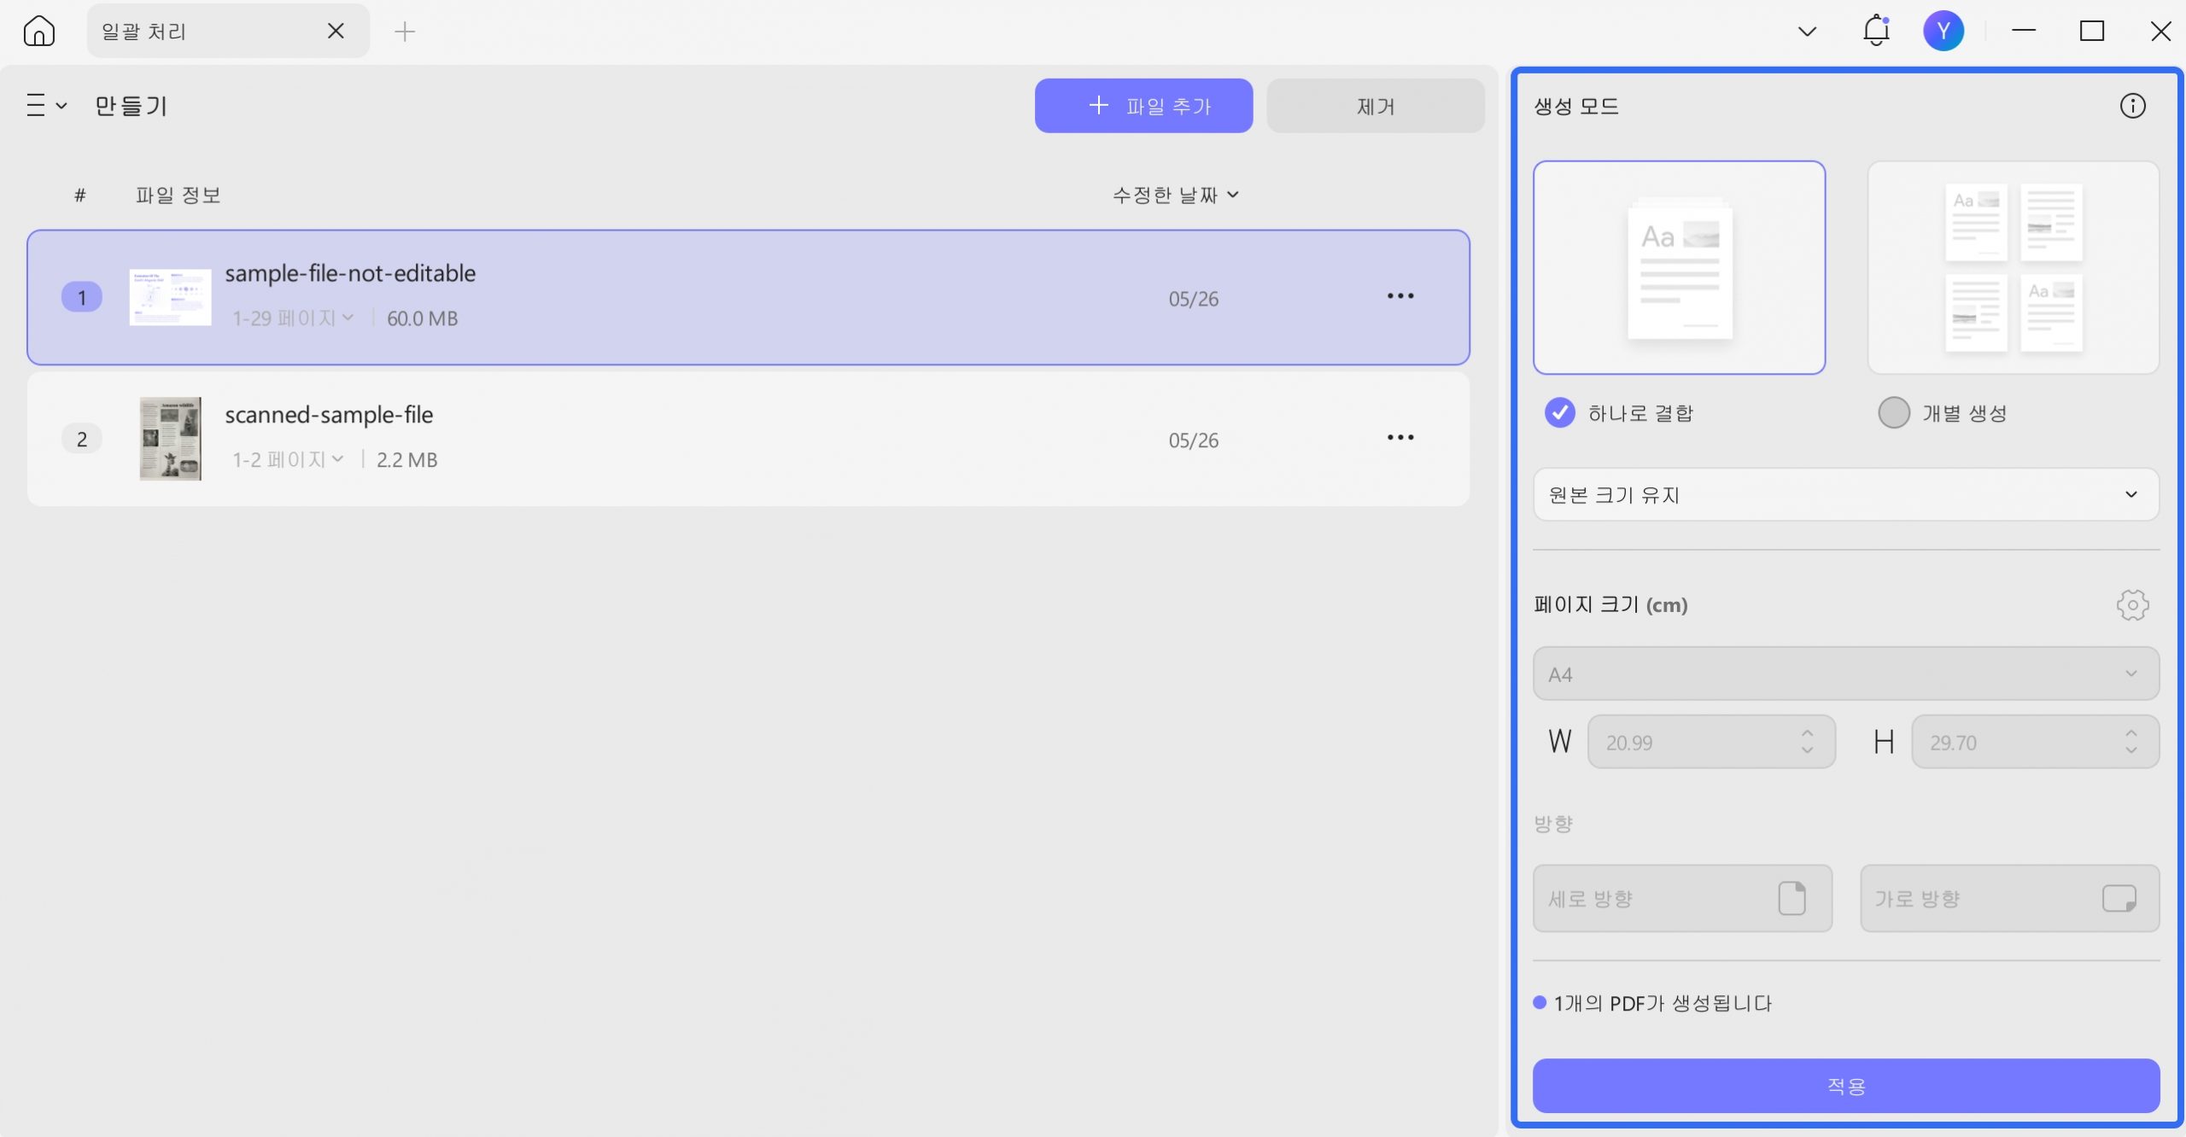Select the scanned-sample-file row
2186x1137 pixels.
[748, 439]
